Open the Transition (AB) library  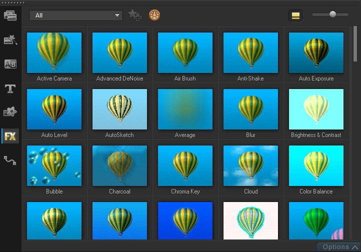point(10,64)
